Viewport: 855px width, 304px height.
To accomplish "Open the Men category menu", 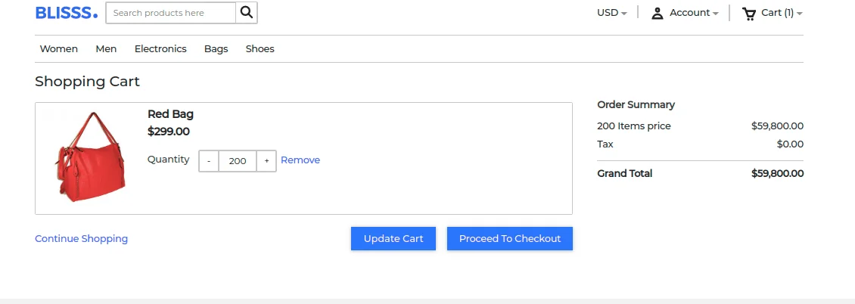I will coord(106,49).
